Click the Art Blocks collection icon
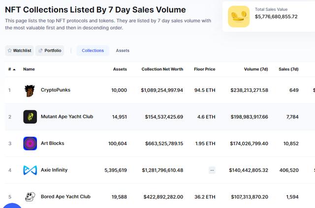This screenshot has height=208, width=315. tap(30, 143)
